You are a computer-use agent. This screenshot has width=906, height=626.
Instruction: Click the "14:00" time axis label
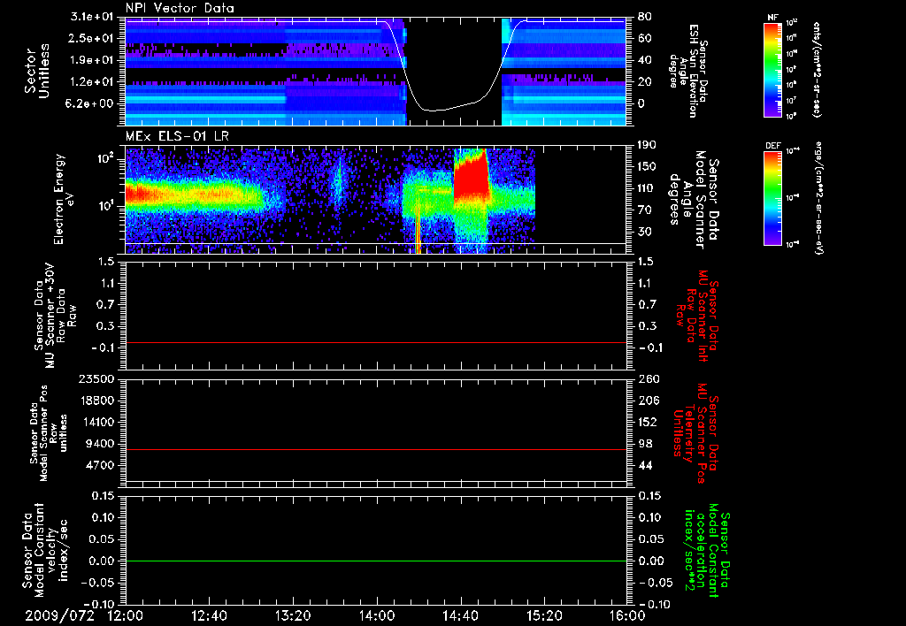pos(377,615)
